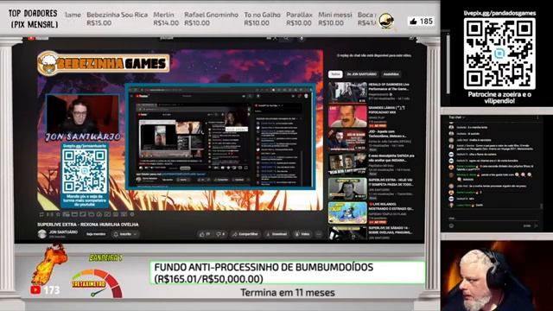Select the De Jon Santuario filter chip
Viewport: 553px width, 311px height.
[x=361, y=74]
